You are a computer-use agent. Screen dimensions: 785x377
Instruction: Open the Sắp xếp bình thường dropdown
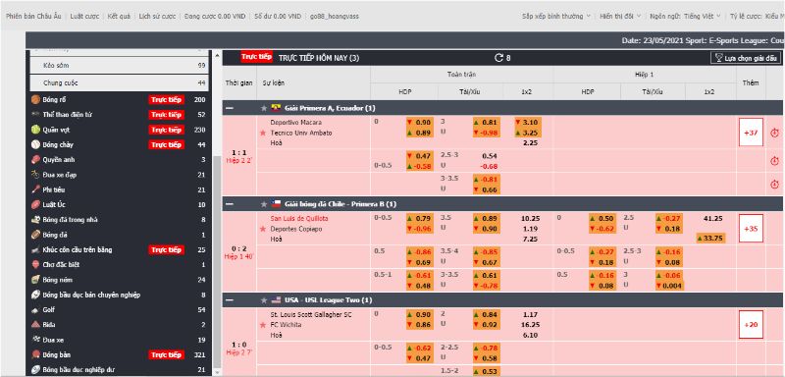(x=555, y=16)
